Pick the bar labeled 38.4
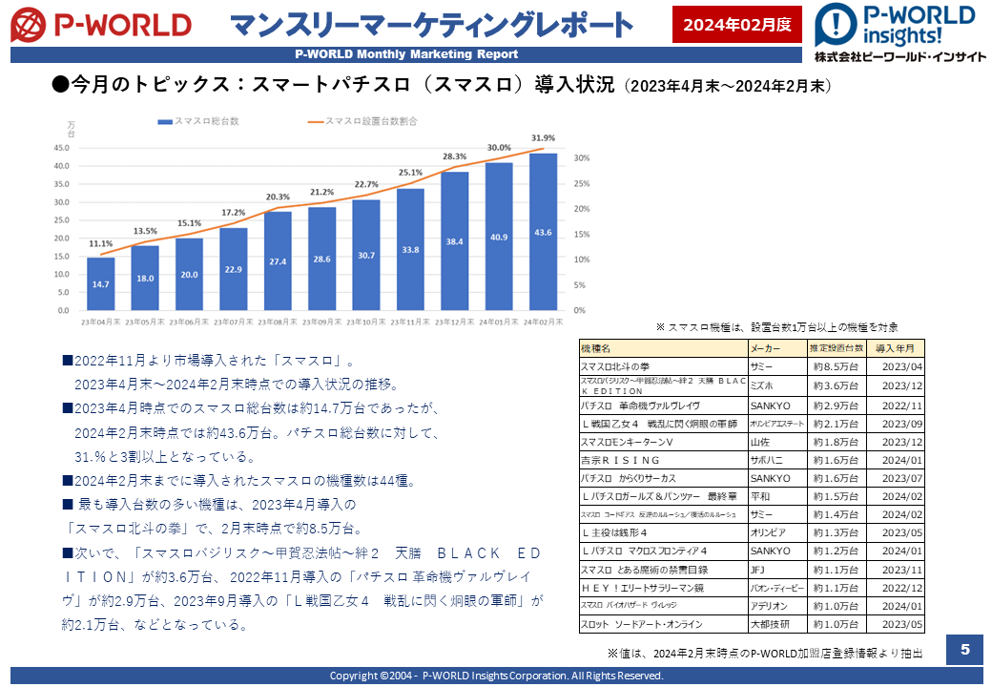992x687 pixels. [455, 241]
